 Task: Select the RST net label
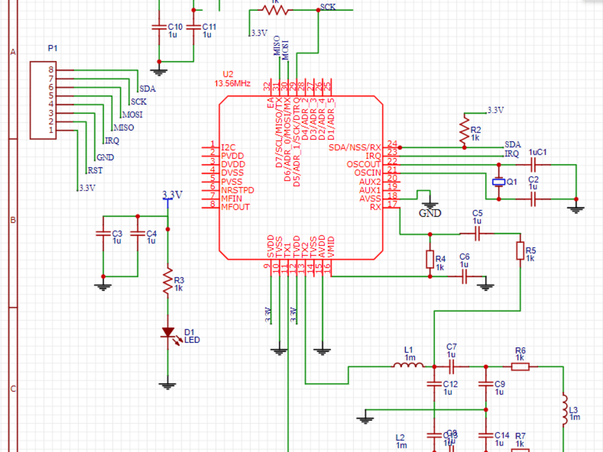click(95, 171)
